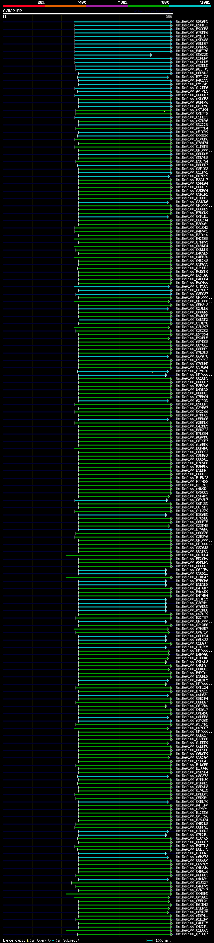Select hit label UniRef100_A4ANV1
214x943 pixels.
click(192, 879)
